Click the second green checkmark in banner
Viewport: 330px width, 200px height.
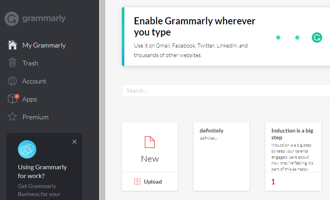pyautogui.click(x=297, y=38)
